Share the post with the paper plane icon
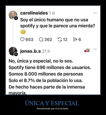This screenshot has height=115, width=106. pos(75,39)
